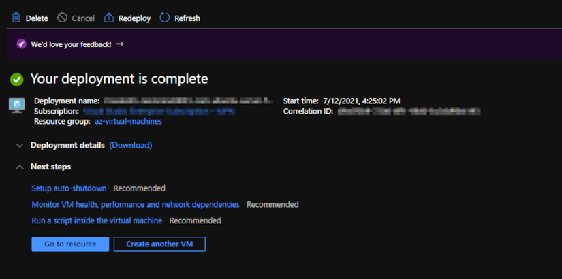Expand the Deployment details chevron
Image resolution: width=562 pixels, height=279 pixels.
click(x=20, y=146)
